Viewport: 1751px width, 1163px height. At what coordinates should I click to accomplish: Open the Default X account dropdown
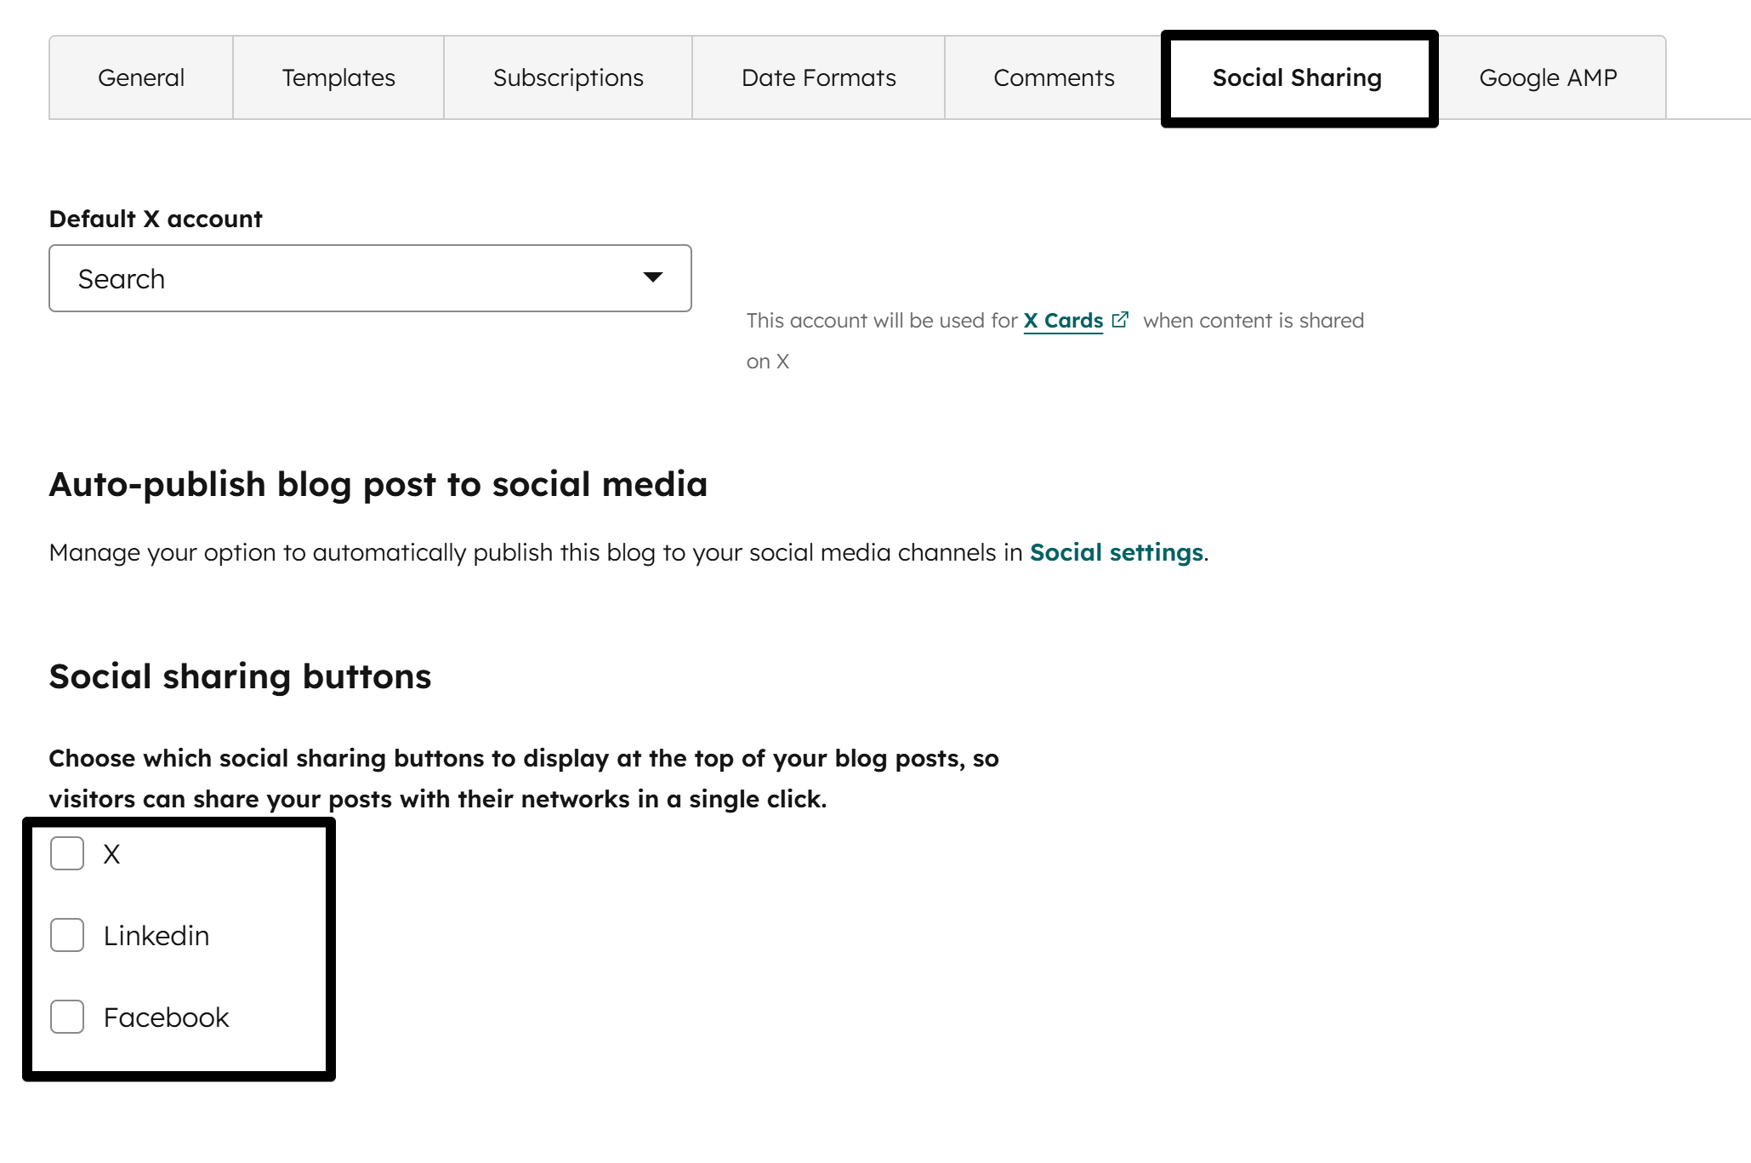click(x=370, y=277)
